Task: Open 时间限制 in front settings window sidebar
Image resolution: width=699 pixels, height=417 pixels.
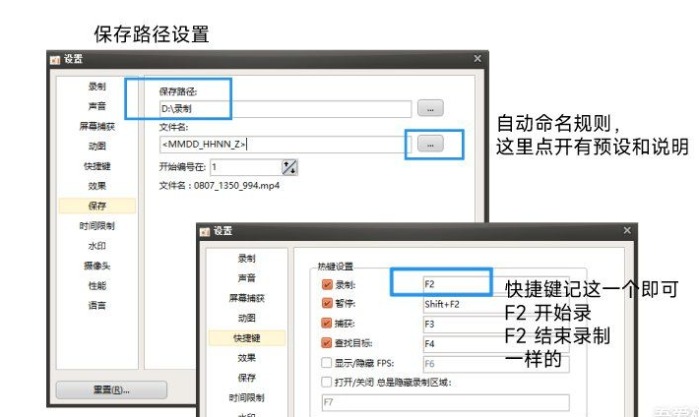Action: 246,398
